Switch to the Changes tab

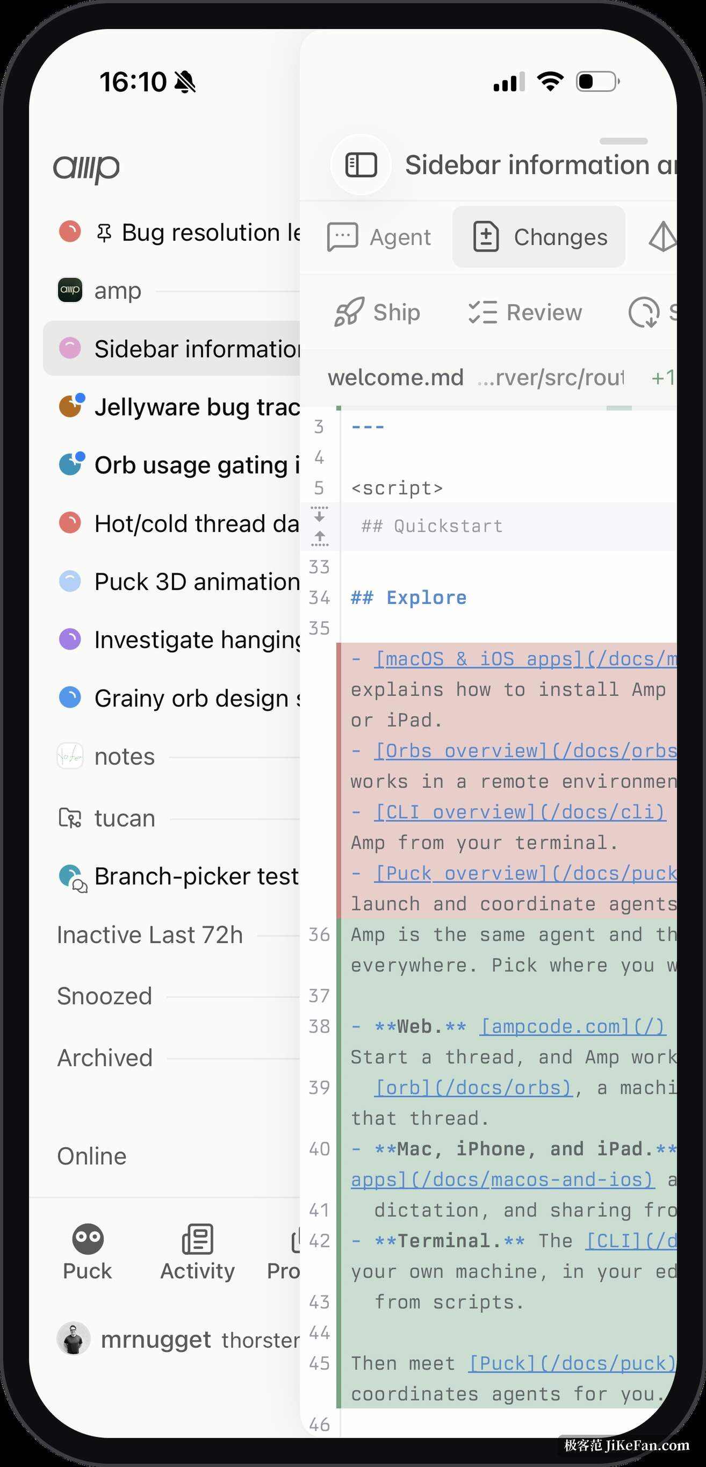(x=538, y=237)
